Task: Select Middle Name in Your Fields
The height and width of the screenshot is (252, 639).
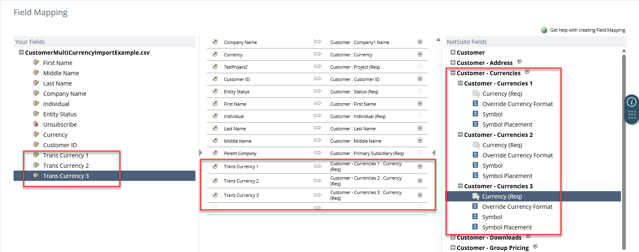Action: (61, 73)
